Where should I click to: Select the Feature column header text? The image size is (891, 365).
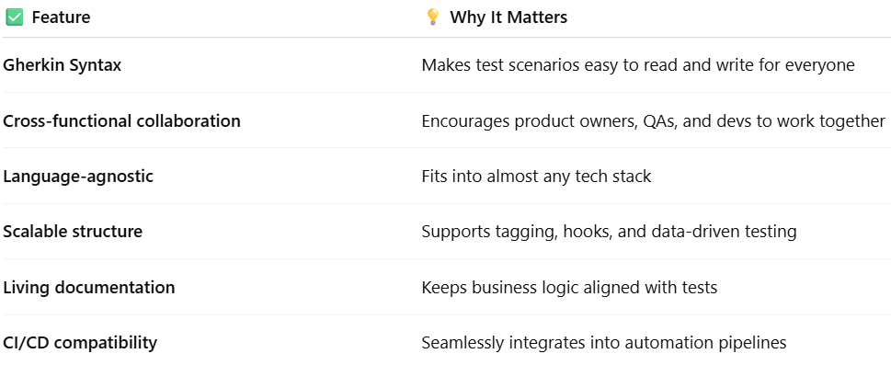(61, 17)
